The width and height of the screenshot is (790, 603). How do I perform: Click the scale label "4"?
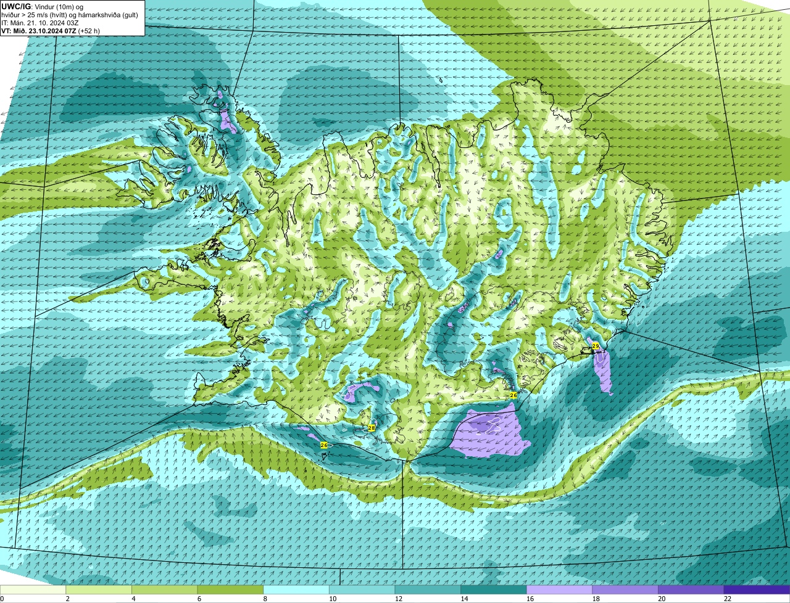(133, 599)
